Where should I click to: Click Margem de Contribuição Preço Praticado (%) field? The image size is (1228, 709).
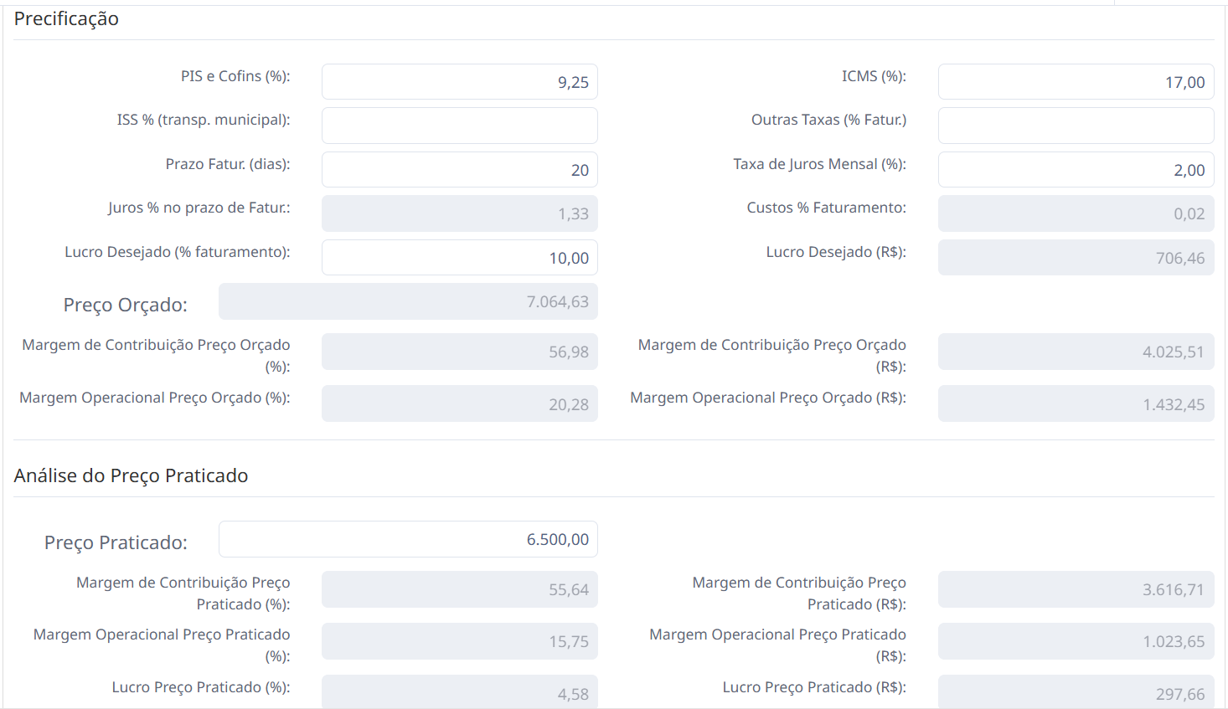coord(459,589)
